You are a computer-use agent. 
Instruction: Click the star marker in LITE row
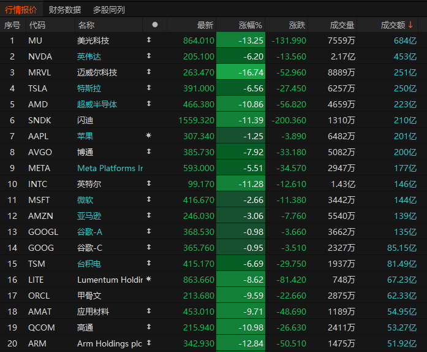click(149, 279)
